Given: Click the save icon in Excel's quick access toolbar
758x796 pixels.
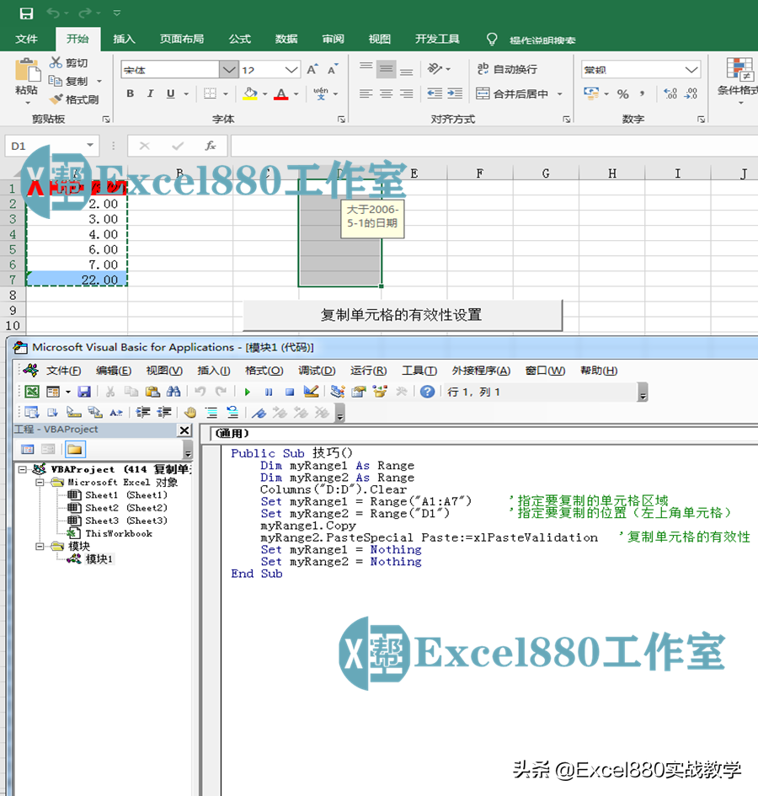Looking at the screenshot, I should pos(26,13).
